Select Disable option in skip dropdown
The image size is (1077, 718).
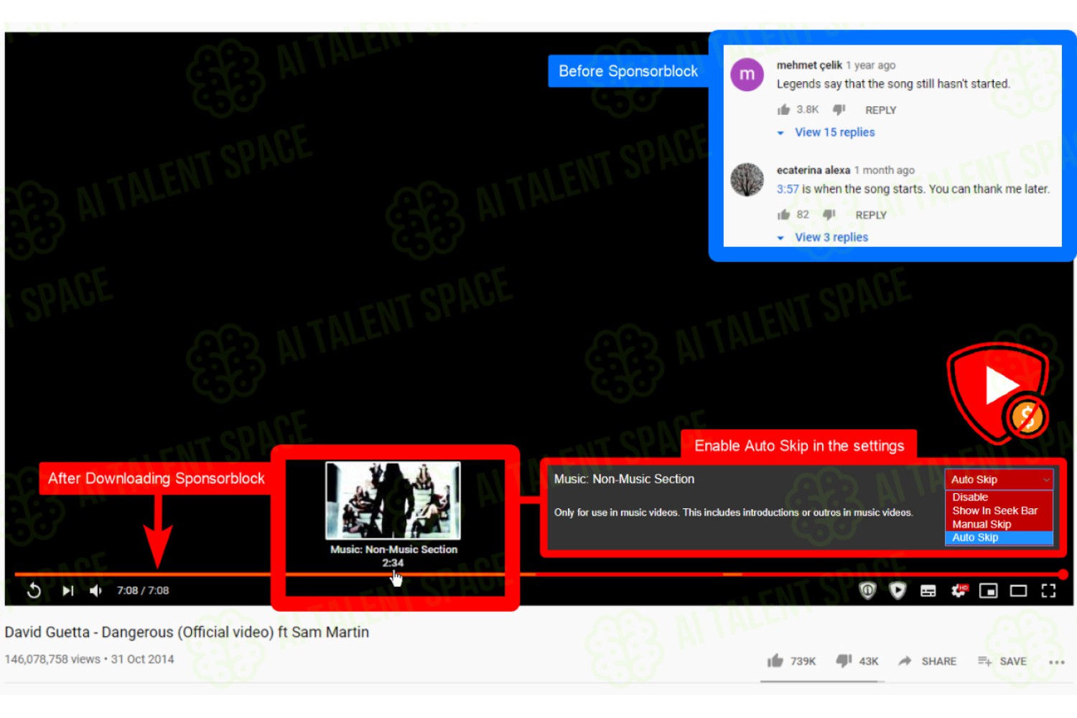pos(999,497)
